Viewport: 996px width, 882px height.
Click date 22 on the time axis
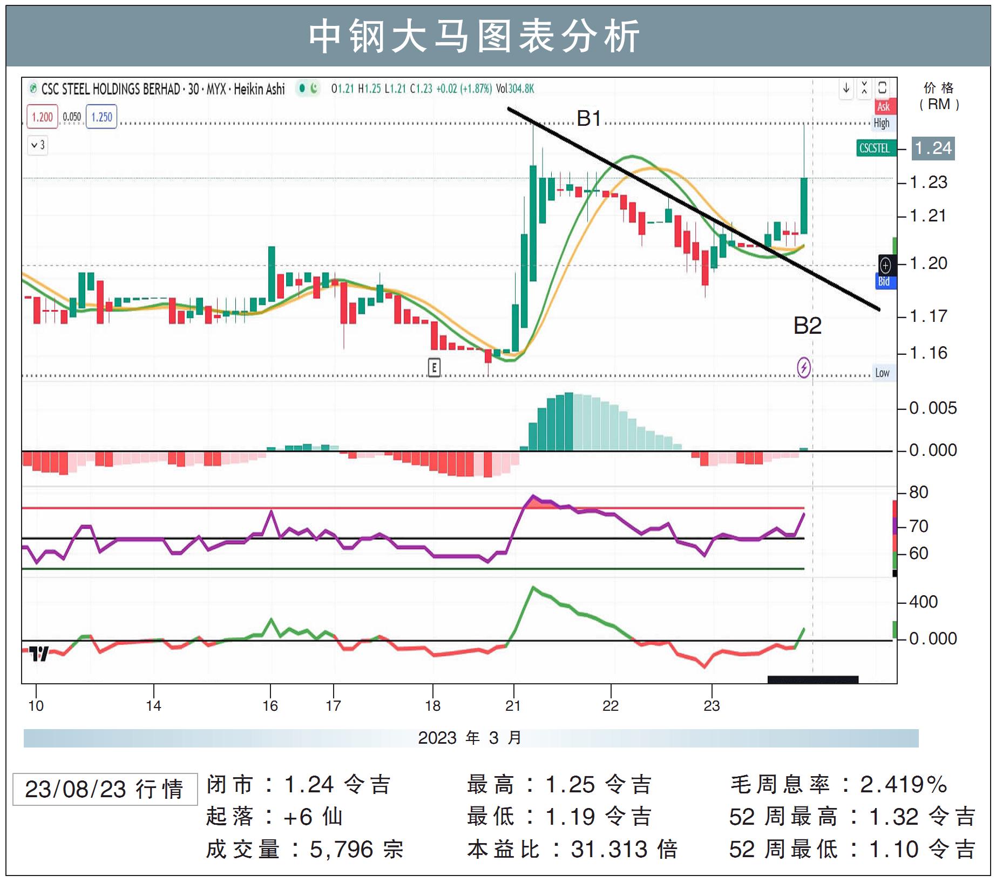[x=611, y=706]
